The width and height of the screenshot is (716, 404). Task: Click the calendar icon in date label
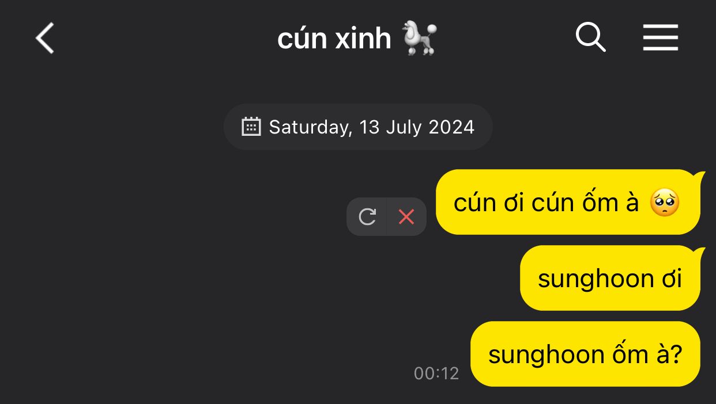click(x=251, y=127)
